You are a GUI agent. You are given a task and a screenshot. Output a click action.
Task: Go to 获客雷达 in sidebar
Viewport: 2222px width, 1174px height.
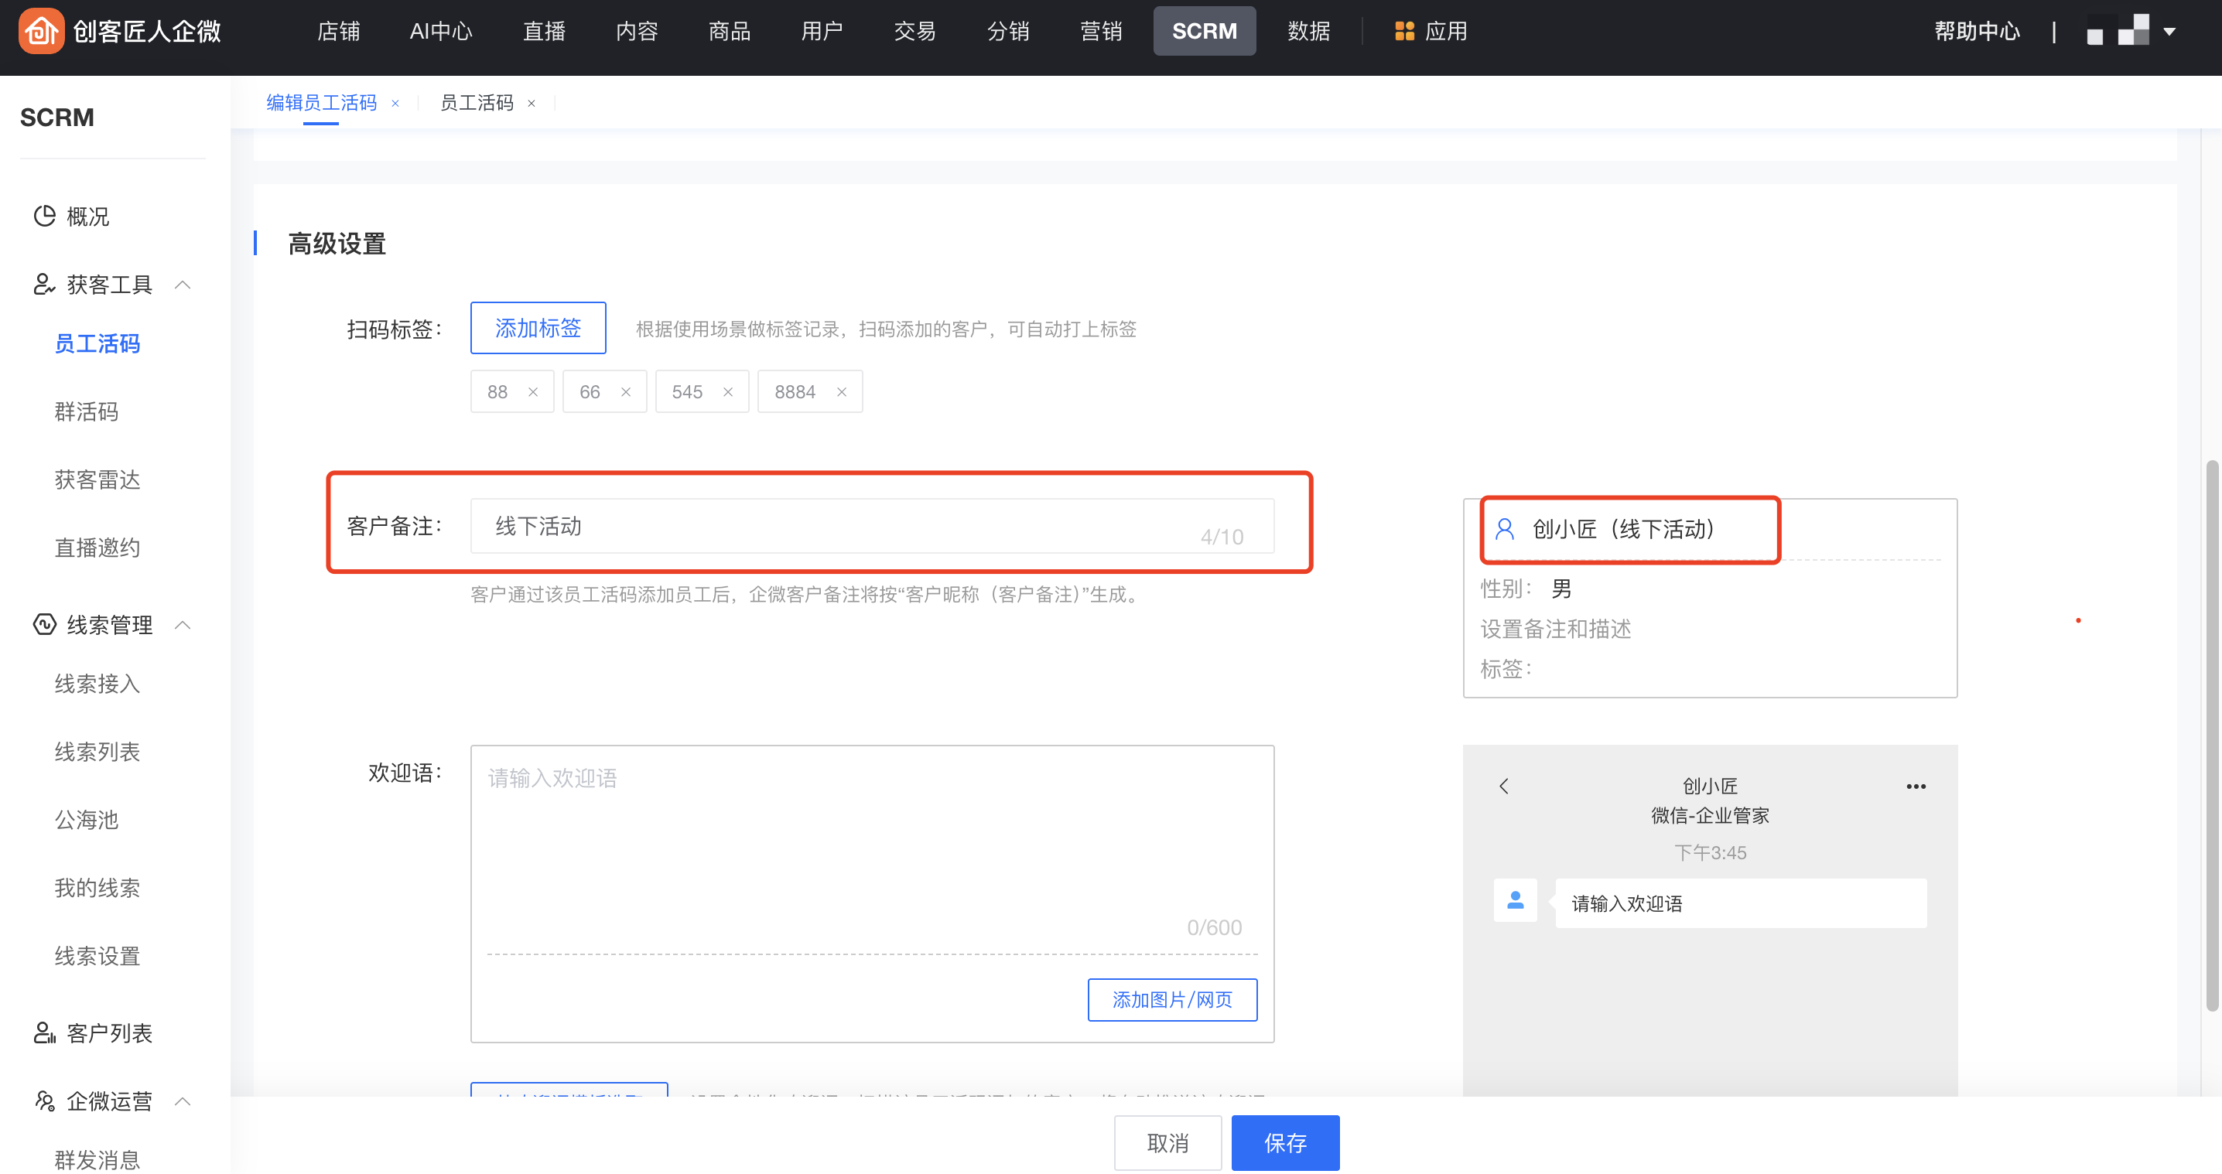coord(97,480)
